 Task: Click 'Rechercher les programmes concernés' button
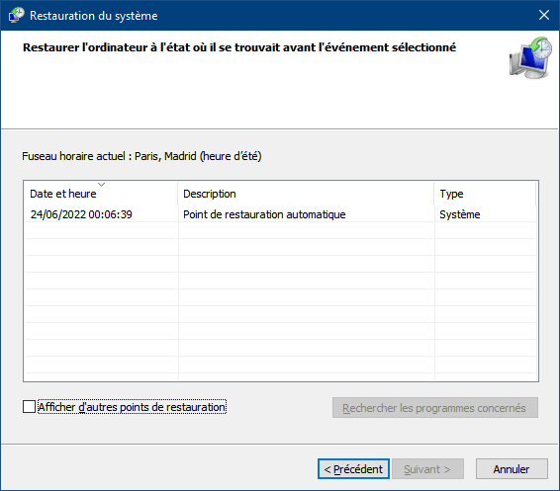tap(435, 408)
